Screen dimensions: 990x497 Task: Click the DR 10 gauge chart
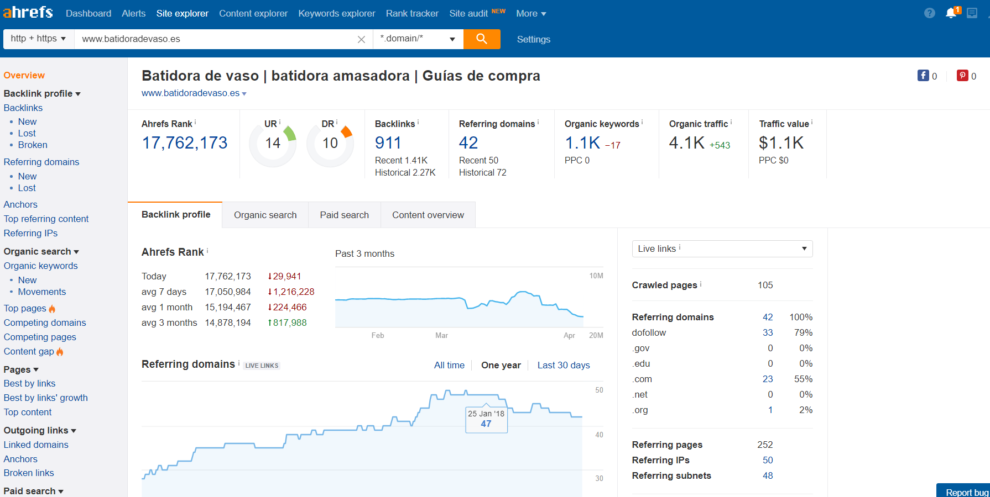click(x=330, y=144)
